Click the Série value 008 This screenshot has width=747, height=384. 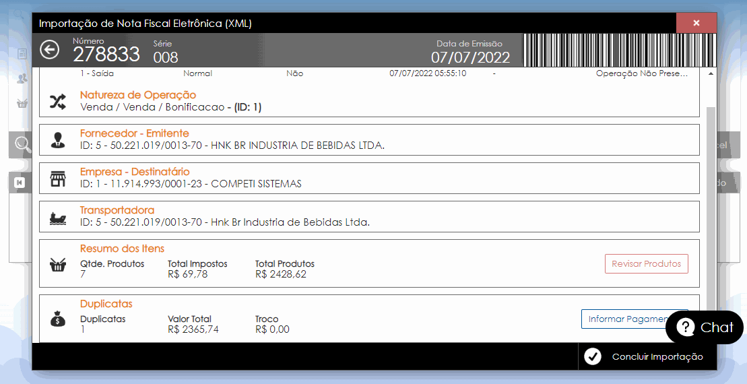coord(165,57)
